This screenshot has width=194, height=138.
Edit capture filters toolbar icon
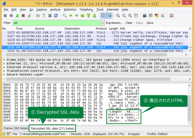click(x=145, y=16)
